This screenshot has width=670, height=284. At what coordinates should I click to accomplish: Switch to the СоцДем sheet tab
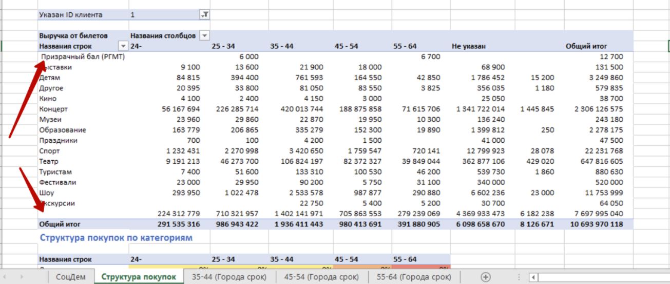71,277
